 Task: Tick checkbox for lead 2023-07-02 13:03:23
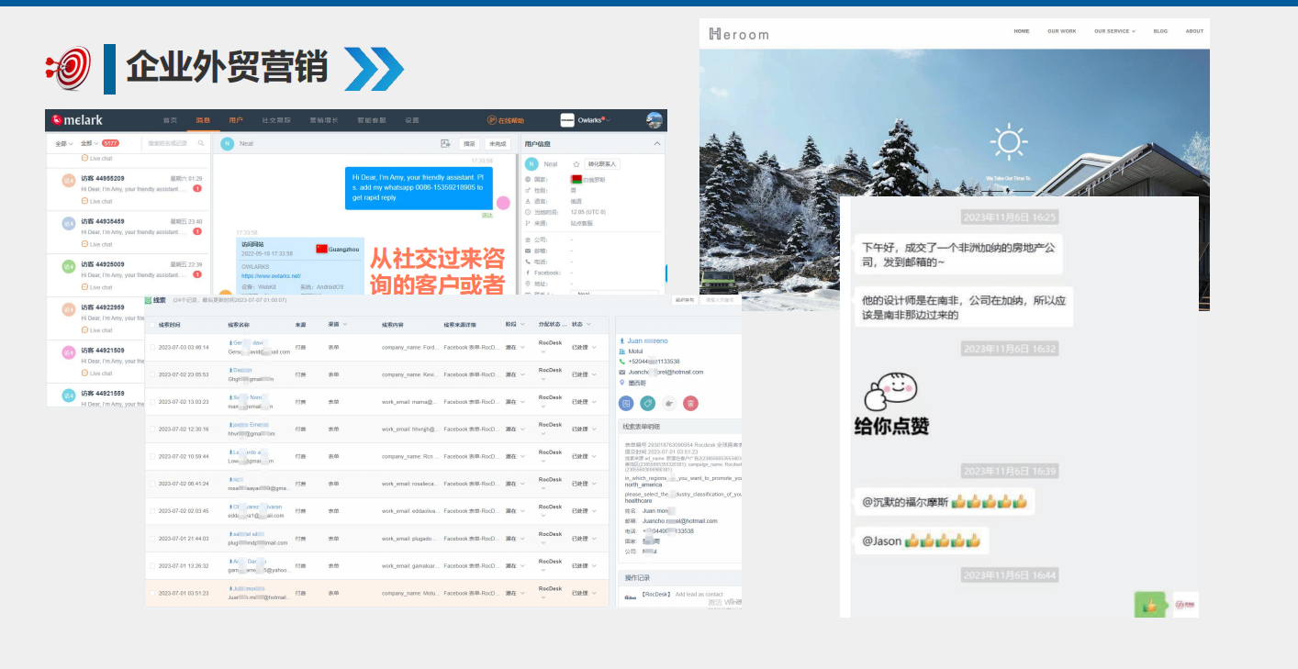coord(152,402)
